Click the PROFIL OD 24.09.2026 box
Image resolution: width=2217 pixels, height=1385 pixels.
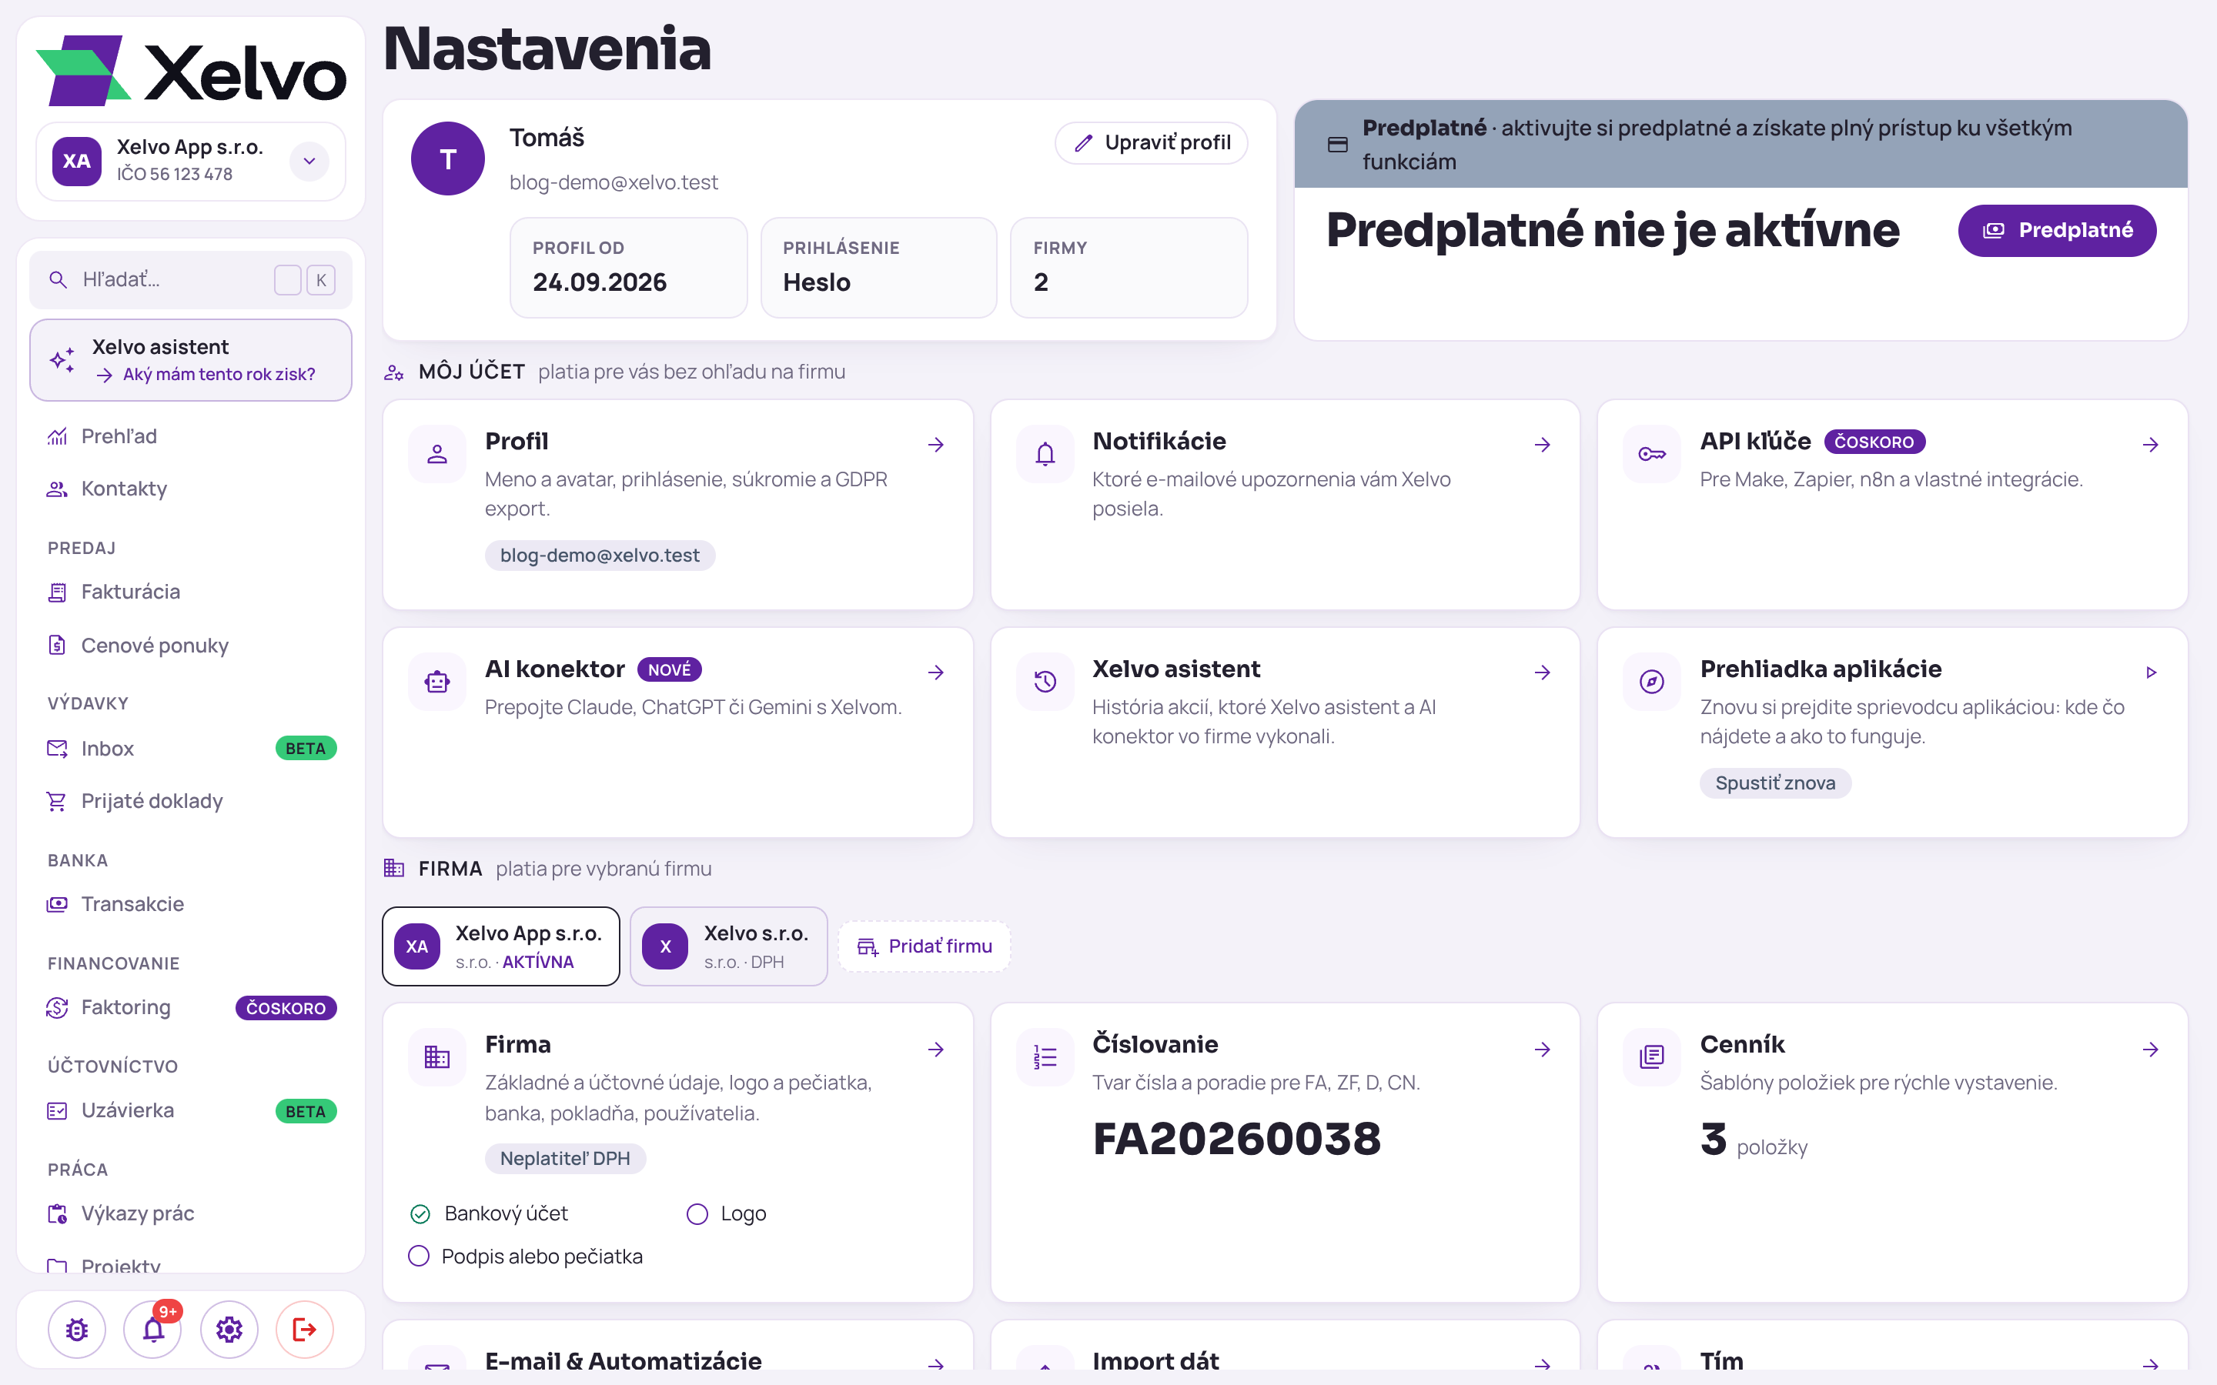(628, 268)
